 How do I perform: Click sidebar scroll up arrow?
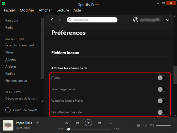pos(42,16)
